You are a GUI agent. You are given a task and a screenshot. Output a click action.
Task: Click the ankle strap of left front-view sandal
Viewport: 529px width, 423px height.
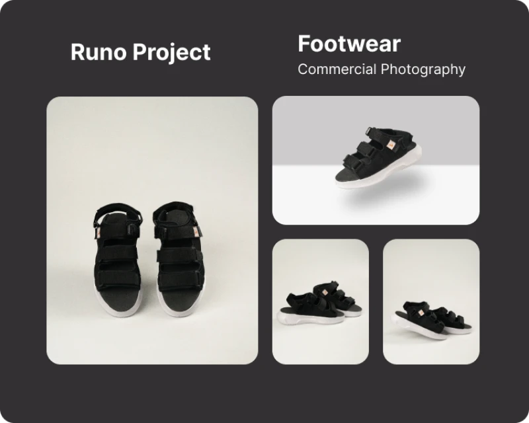[x=118, y=211]
